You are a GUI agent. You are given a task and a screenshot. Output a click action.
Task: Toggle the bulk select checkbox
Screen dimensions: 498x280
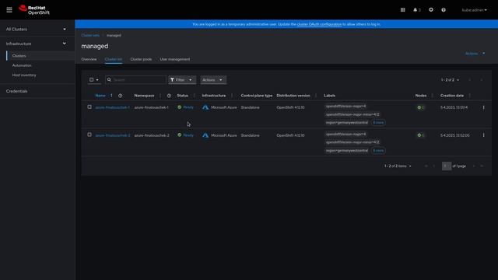pyautogui.click(x=92, y=80)
